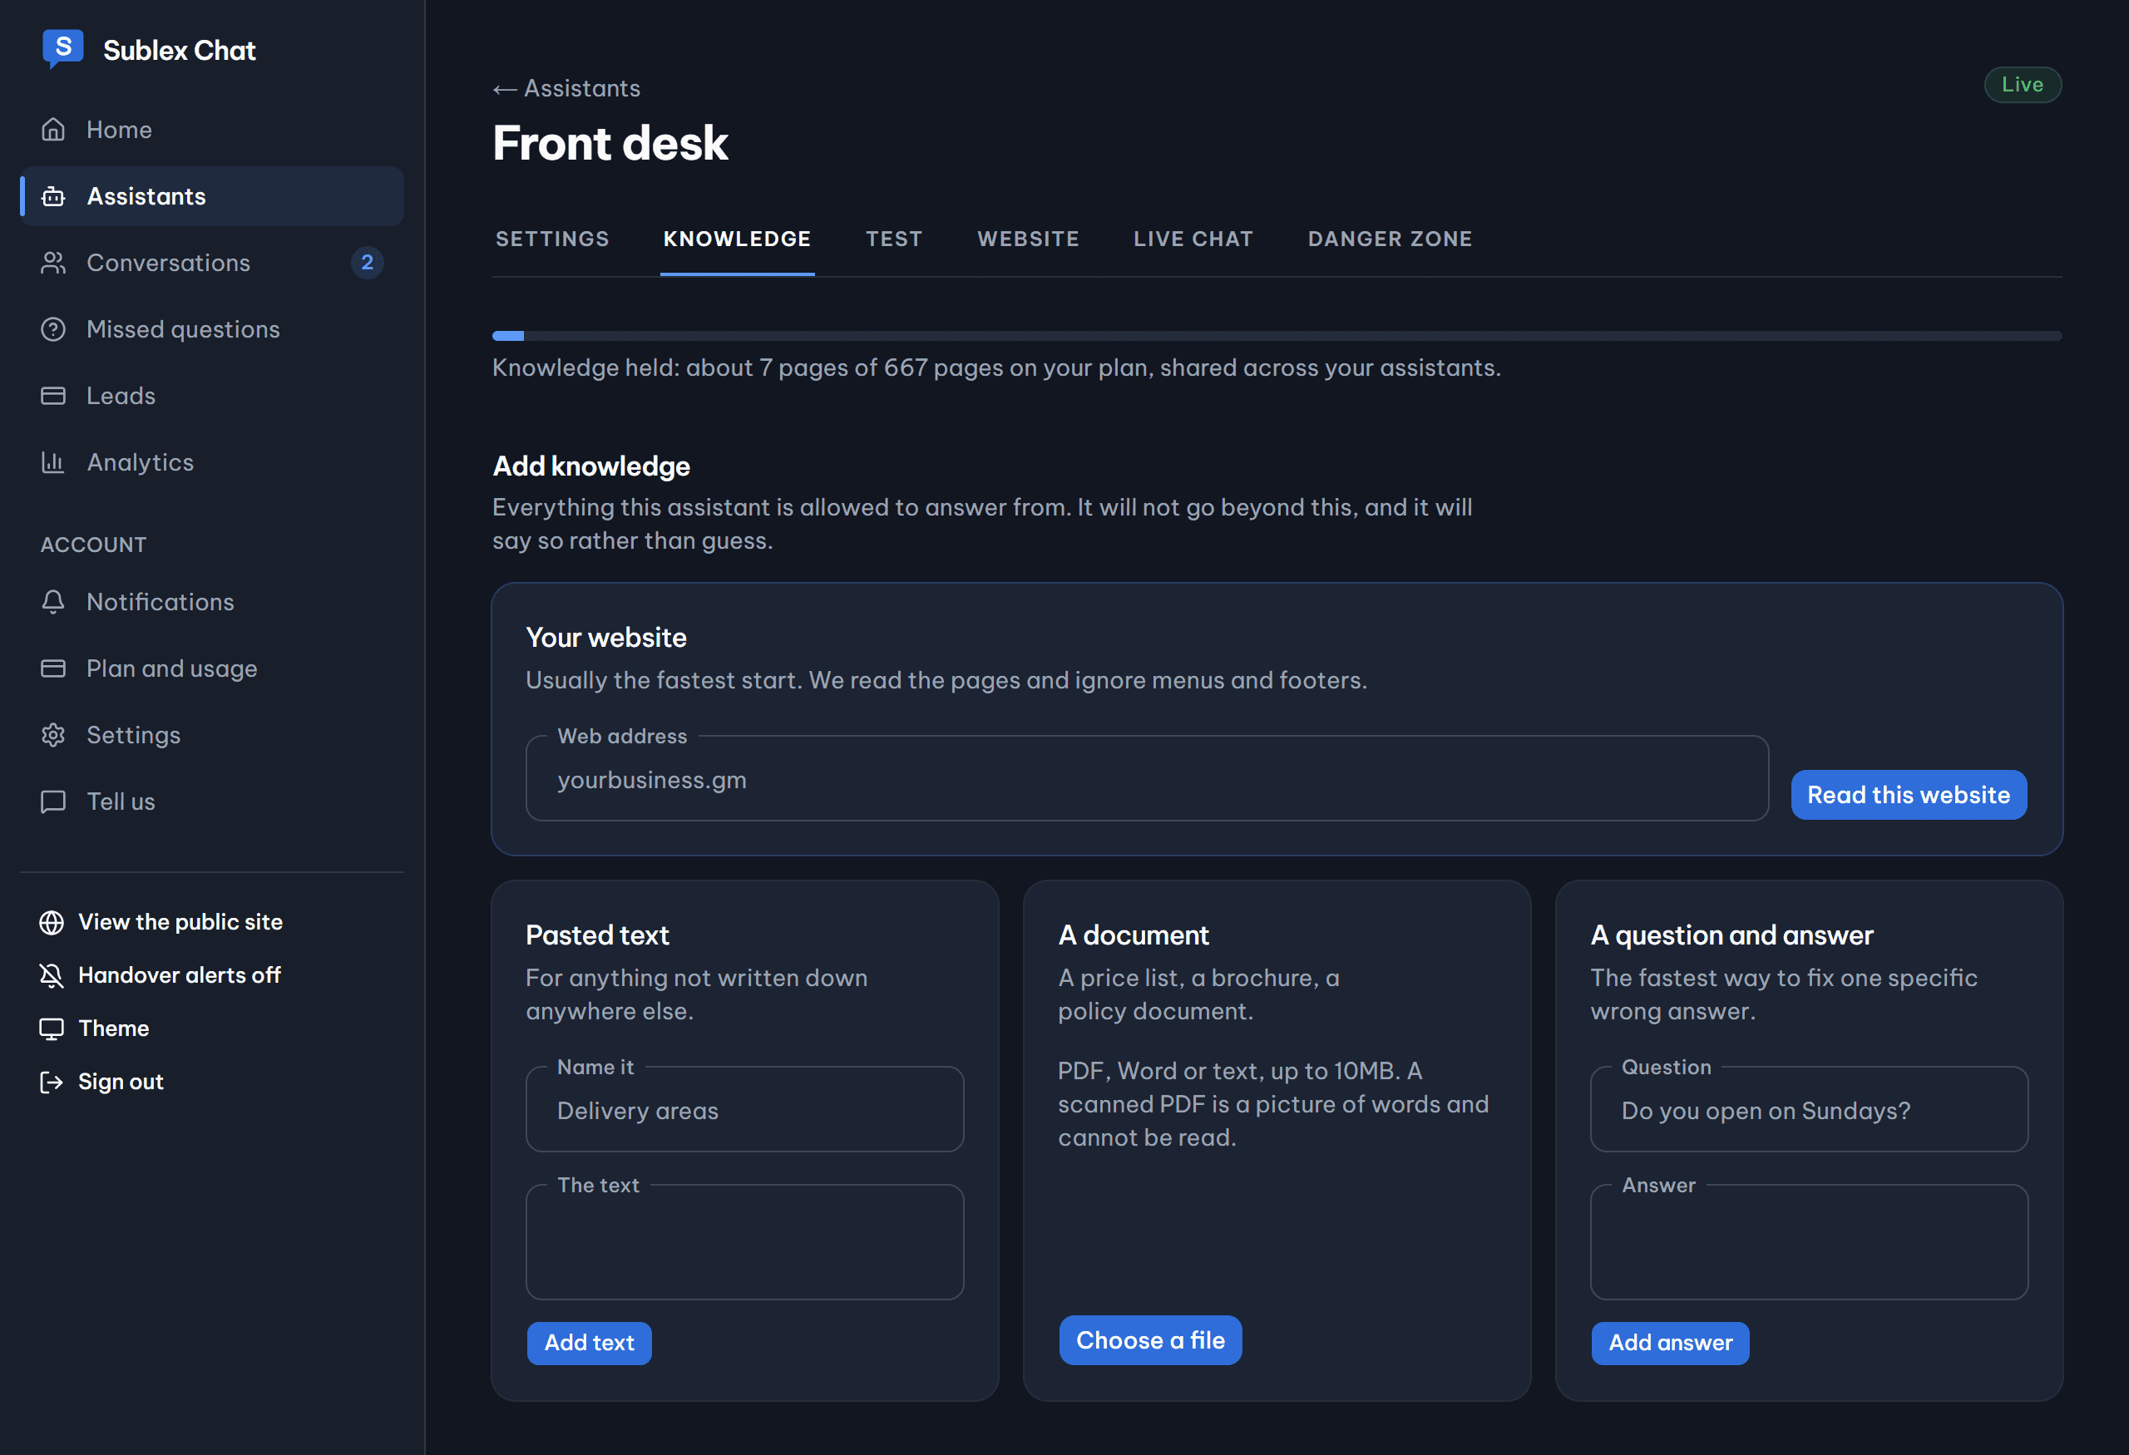Focus the Web address input field
This screenshot has height=1455, width=2129.
pos(1147,778)
